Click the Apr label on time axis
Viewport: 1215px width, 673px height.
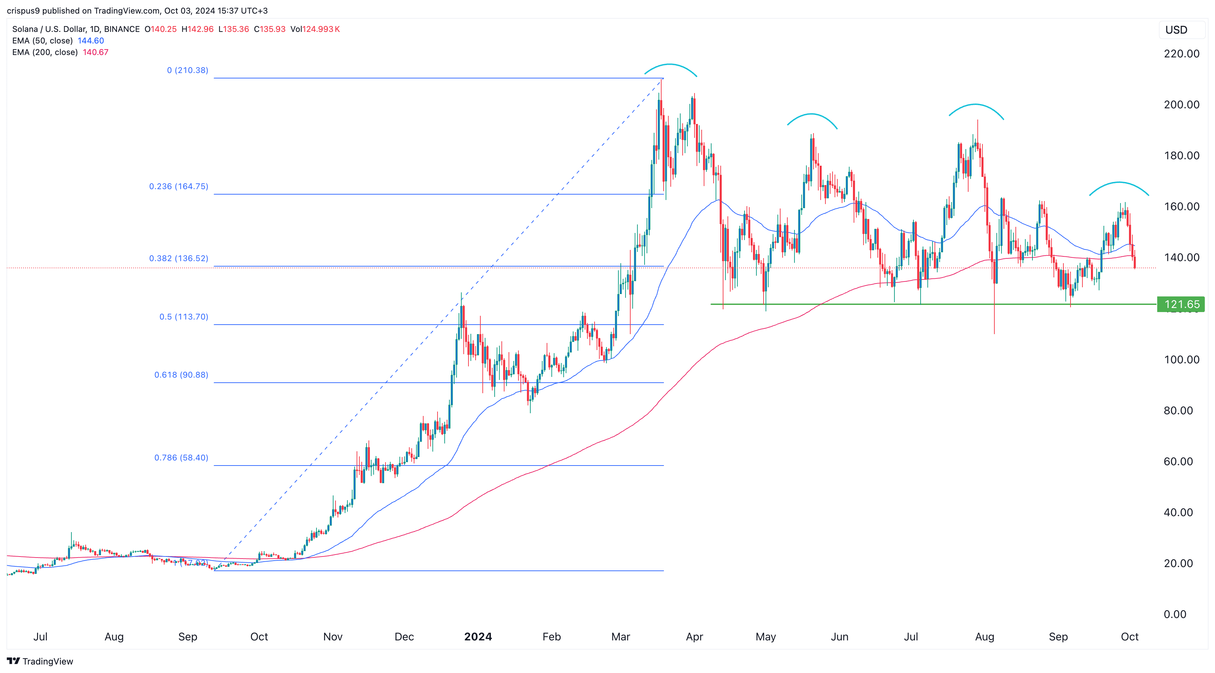click(694, 637)
